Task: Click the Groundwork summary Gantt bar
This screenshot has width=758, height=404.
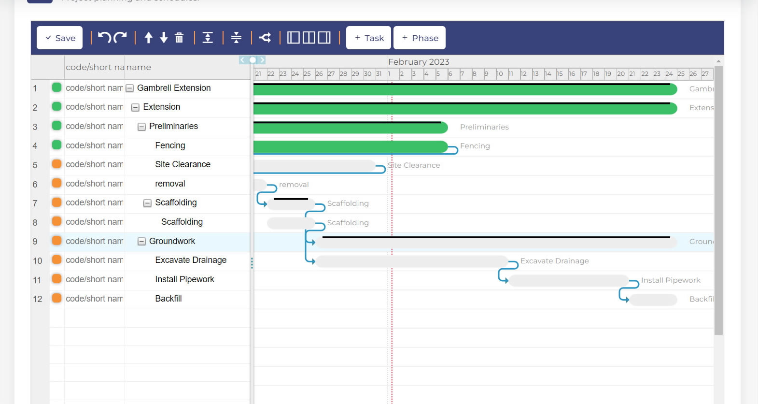Action: point(496,242)
